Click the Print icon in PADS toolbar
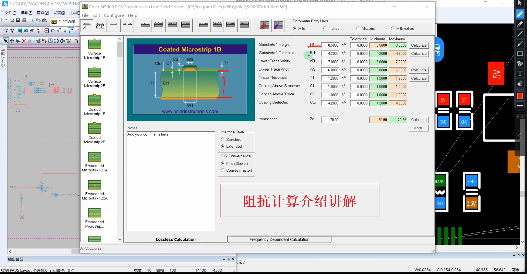 [x=24, y=20]
